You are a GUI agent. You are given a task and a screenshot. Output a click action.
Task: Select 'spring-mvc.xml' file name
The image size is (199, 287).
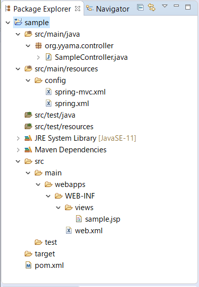(80, 92)
